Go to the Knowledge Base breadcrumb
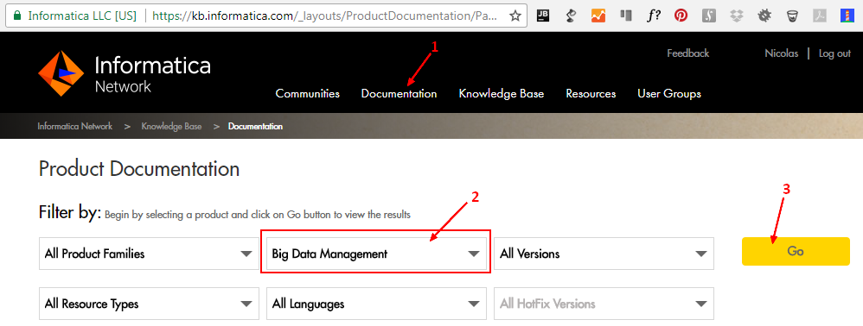 tap(172, 126)
